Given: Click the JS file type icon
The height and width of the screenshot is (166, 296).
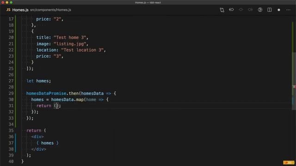Looking at the screenshot, I should click(8, 10).
